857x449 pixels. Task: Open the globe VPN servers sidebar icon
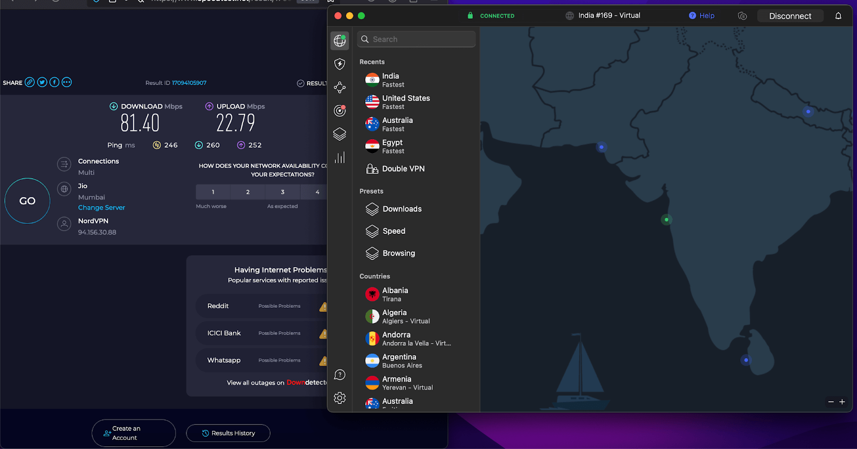click(340, 40)
